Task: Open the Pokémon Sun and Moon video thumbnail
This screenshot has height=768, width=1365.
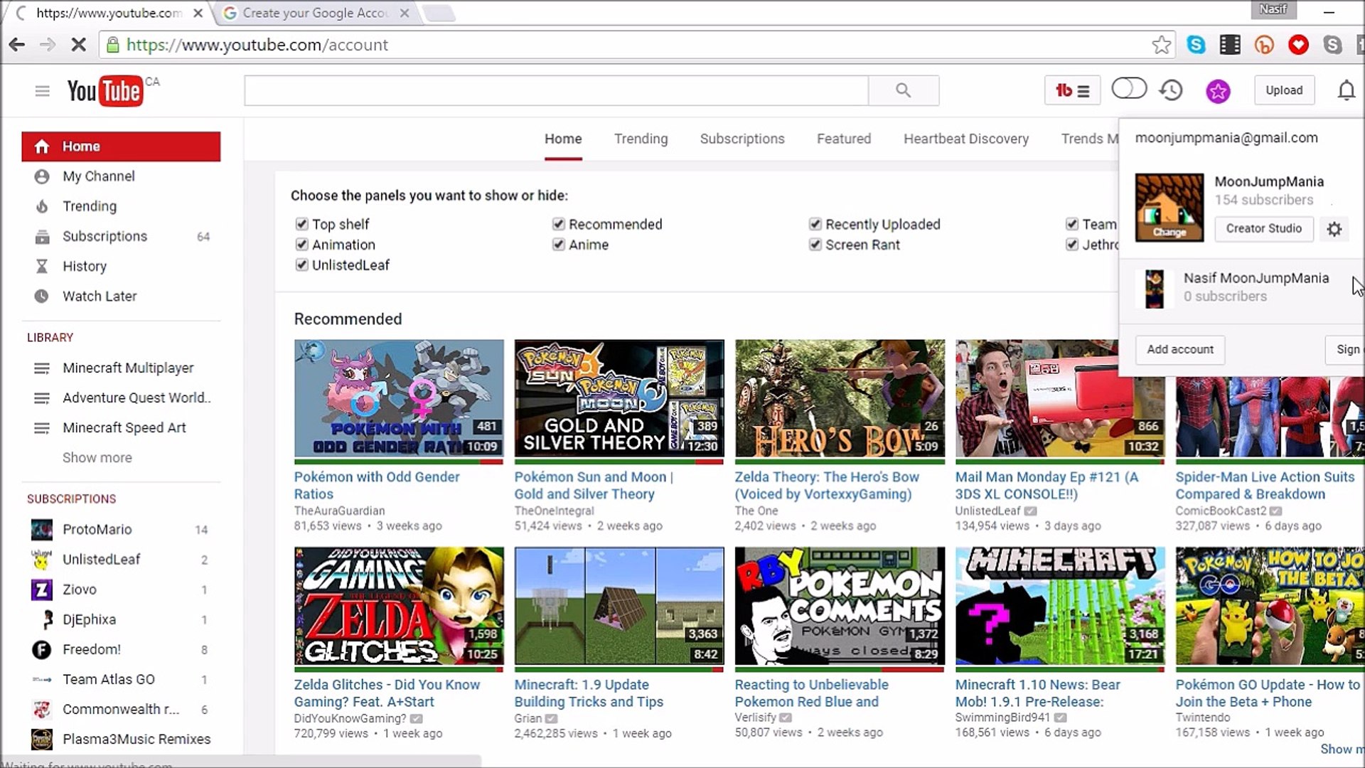Action: (x=618, y=398)
